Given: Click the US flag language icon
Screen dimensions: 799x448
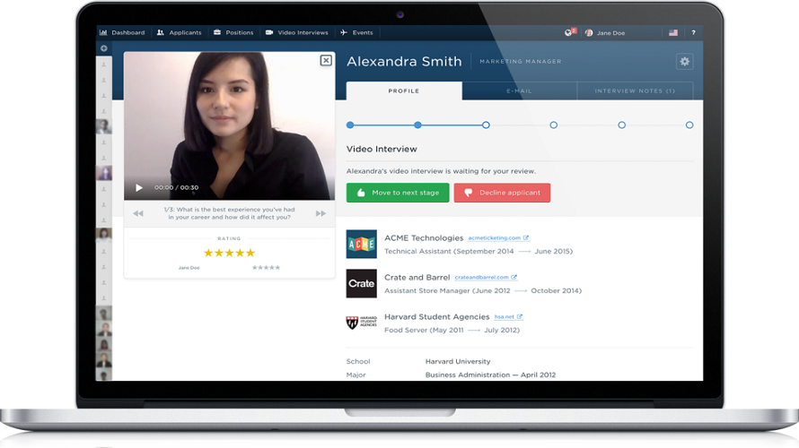Looking at the screenshot, I should coord(673,32).
